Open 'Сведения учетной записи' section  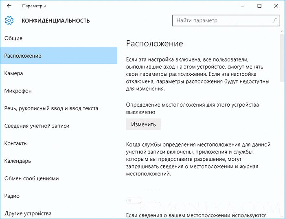59,126
